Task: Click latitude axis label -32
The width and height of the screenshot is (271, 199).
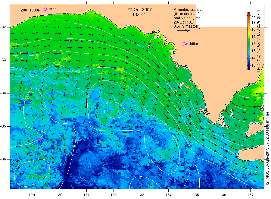Action: tap(3, 27)
